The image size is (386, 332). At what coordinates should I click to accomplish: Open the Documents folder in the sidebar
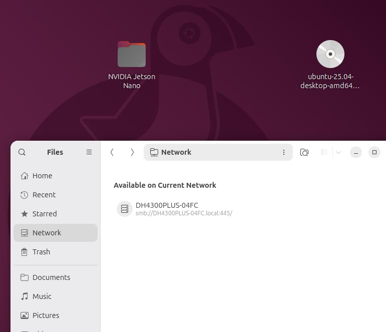(x=51, y=277)
